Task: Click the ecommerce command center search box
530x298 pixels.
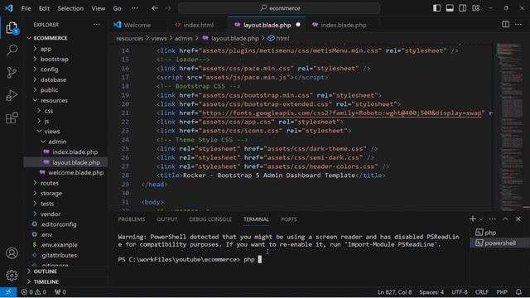Action: point(279,8)
